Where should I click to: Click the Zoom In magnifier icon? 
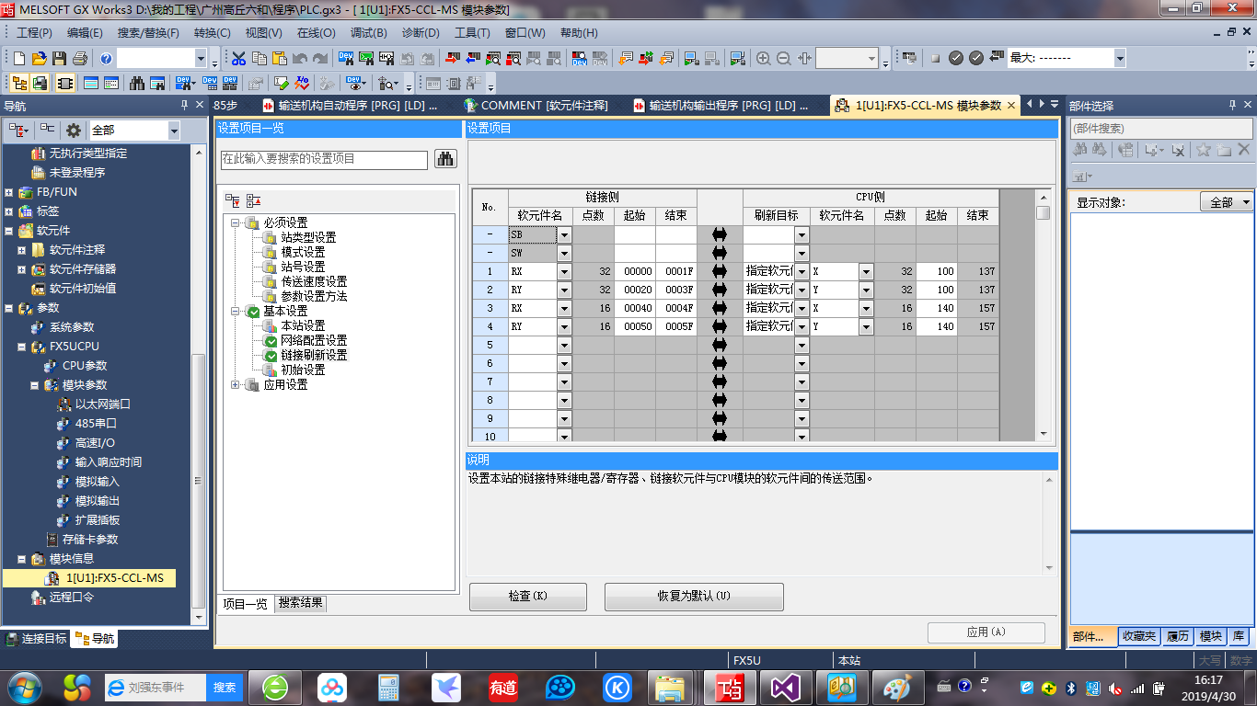pyautogui.click(x=763, y=58)
